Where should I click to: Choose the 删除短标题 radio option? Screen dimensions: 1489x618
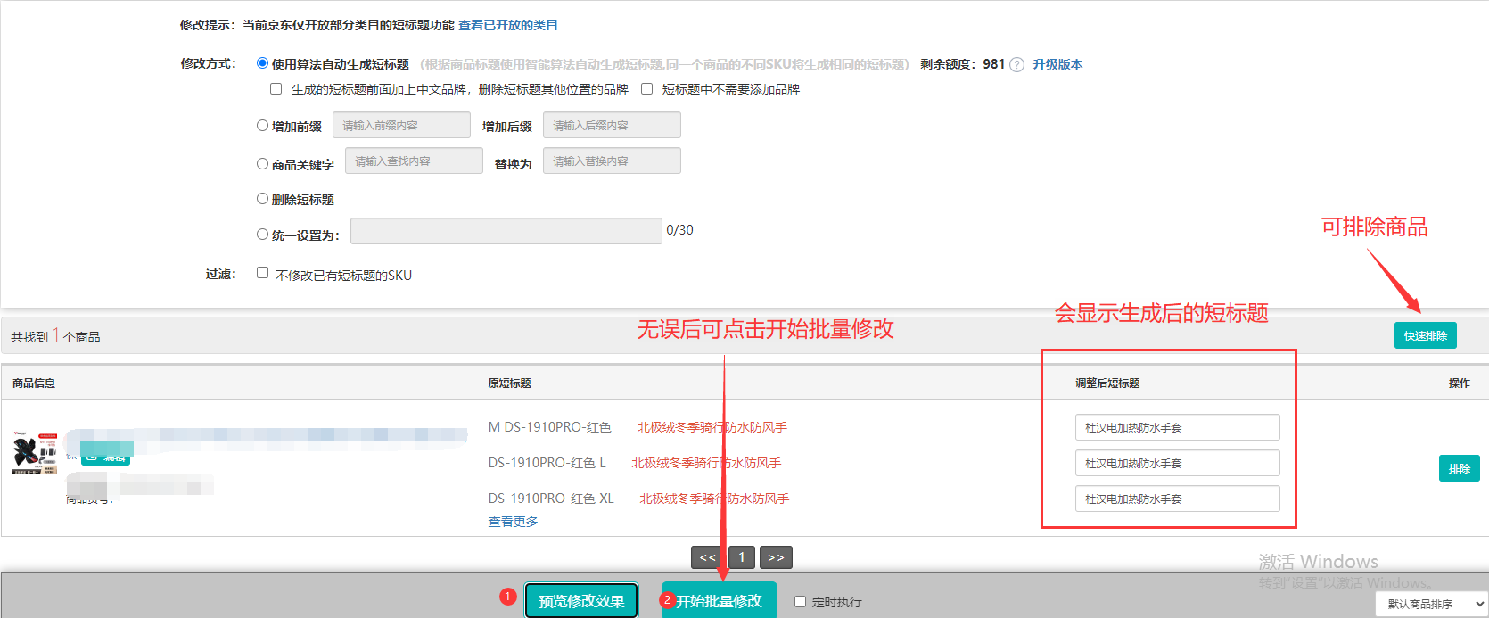262,199
